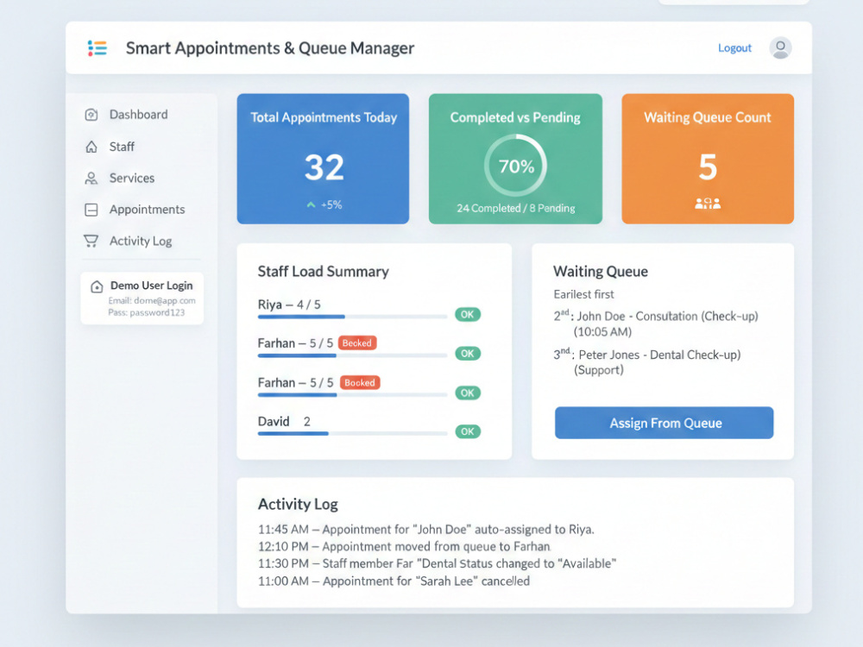Select the John Doe queue entry

(x=656, y=323)
